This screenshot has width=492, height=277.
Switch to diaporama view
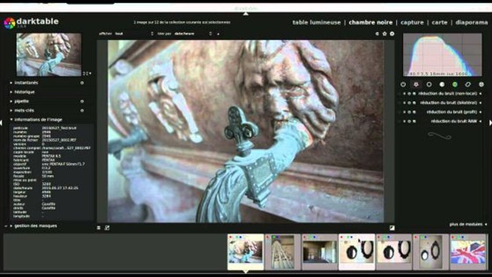pos(472,23)
